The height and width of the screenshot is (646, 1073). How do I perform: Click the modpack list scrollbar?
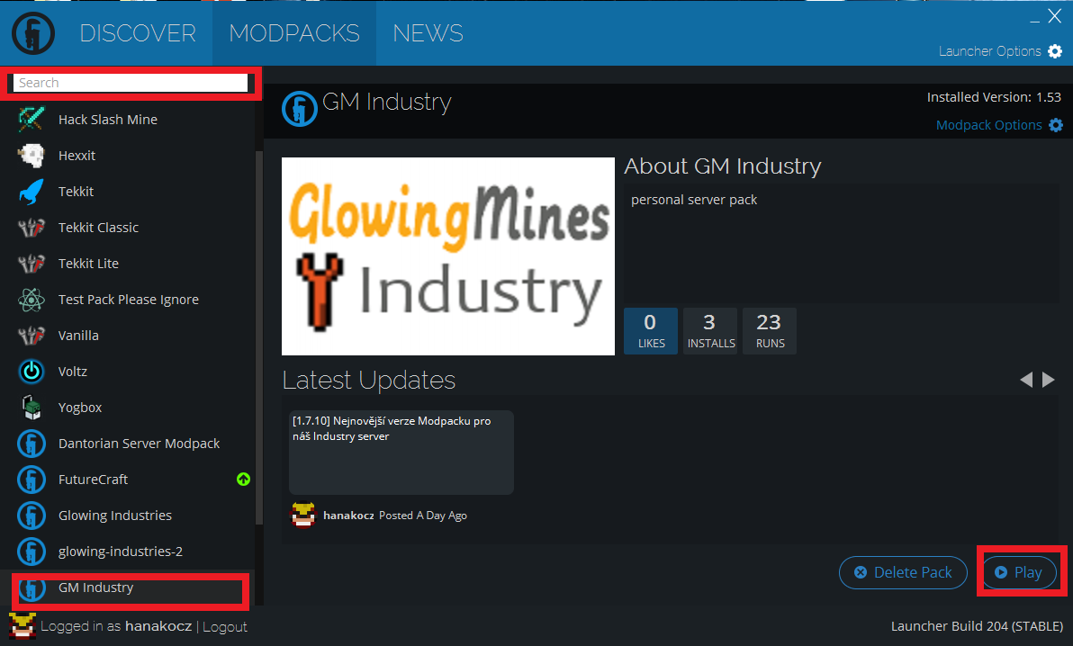(258, 338)
